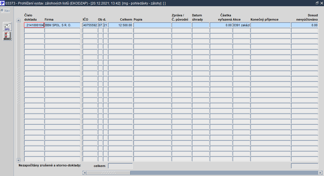This screenshot has height=176, width=324.
Task: Click the Konečný příjemce column header
Action: click(264, 19)
